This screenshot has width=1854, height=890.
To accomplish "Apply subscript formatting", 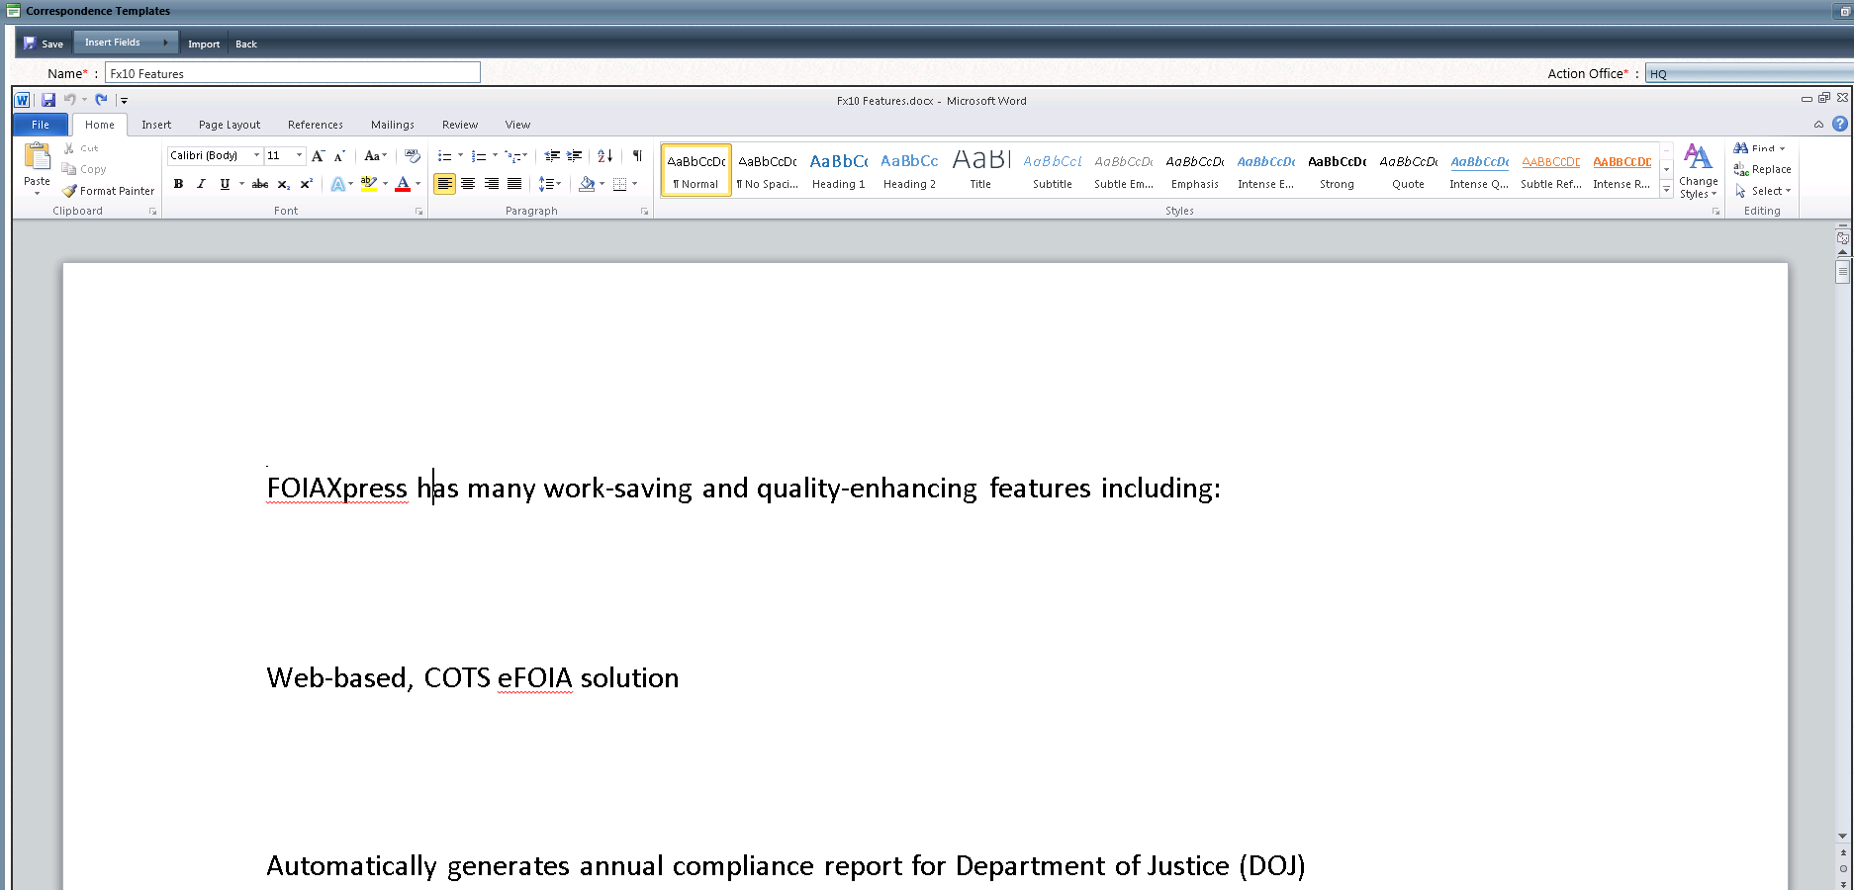I will pos(284,184).
